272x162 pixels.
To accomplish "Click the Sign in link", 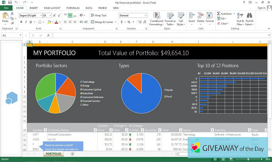I will pyautogui.click(x=262, y=8).
